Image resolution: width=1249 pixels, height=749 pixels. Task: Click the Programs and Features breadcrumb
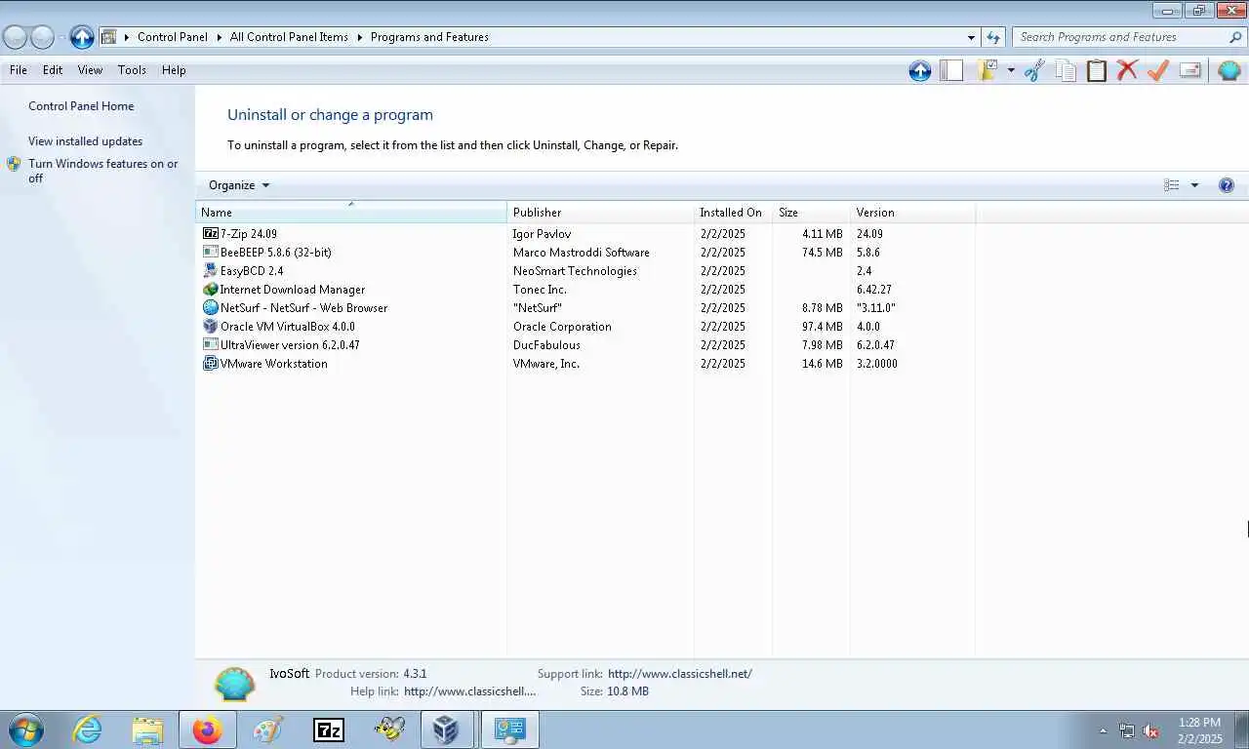point(429,37)
